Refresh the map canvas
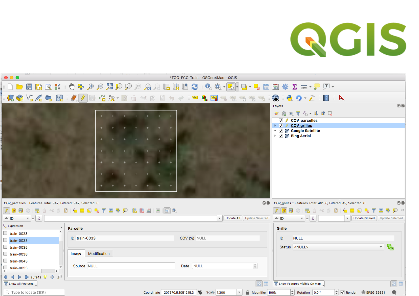419x296 pixels. 195,87
